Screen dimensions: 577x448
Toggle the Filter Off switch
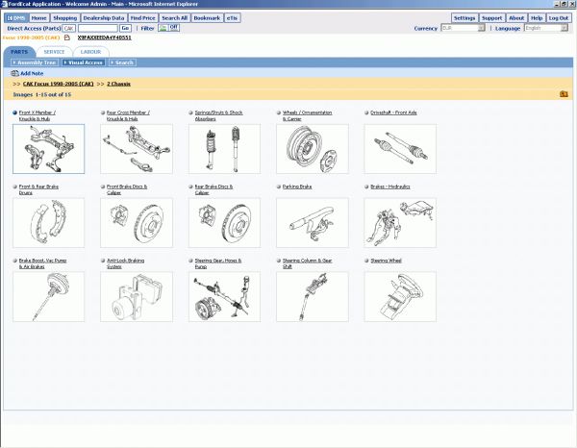(168, 29)
